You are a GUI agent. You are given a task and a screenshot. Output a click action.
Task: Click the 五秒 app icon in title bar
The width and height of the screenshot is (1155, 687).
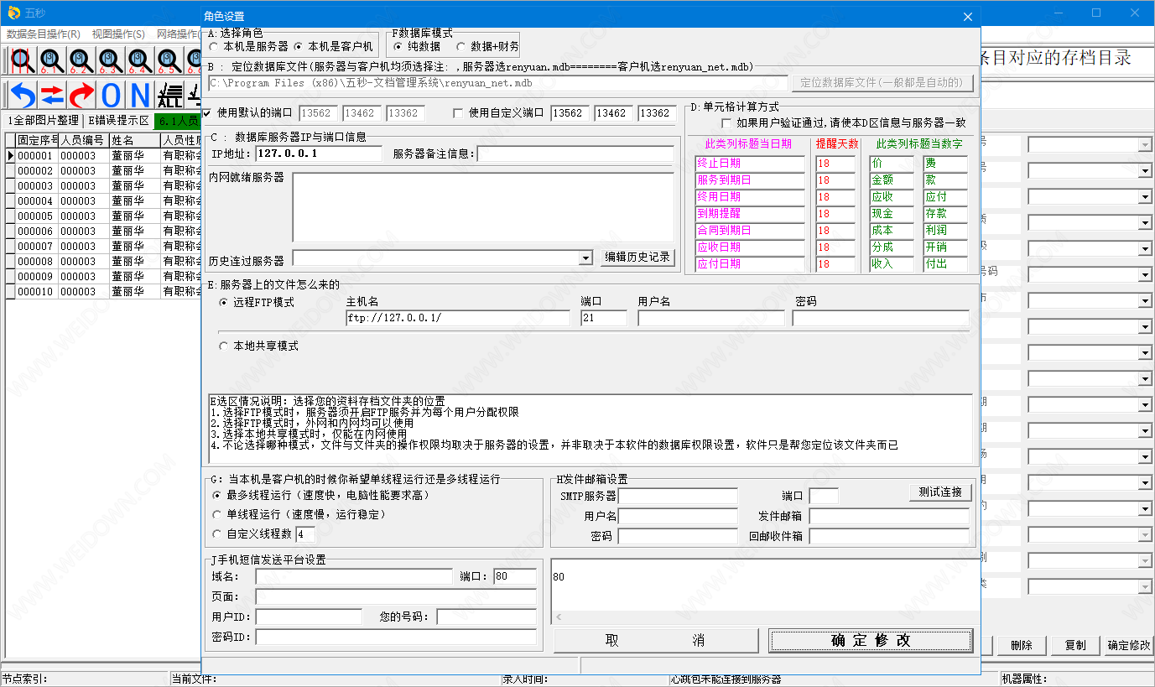click(x=13, y=13)
